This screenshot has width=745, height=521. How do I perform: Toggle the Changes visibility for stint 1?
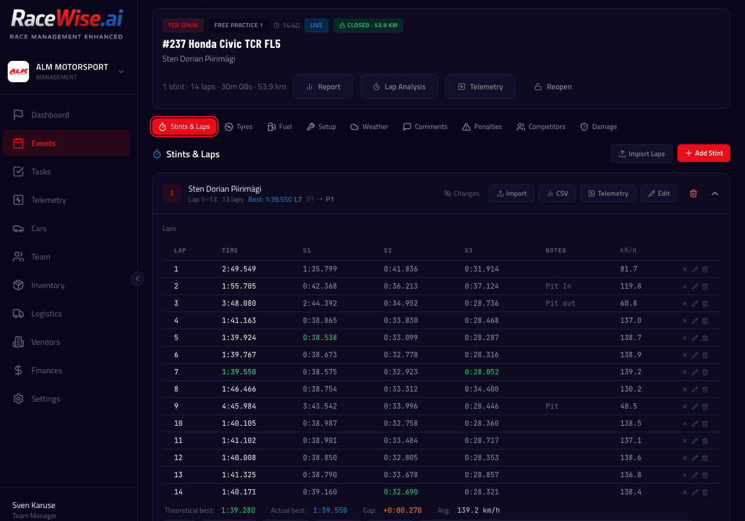click(x=461, y=193)
